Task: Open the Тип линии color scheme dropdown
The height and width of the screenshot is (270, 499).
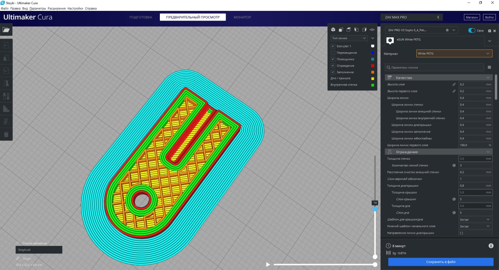Action: [349, 38]
